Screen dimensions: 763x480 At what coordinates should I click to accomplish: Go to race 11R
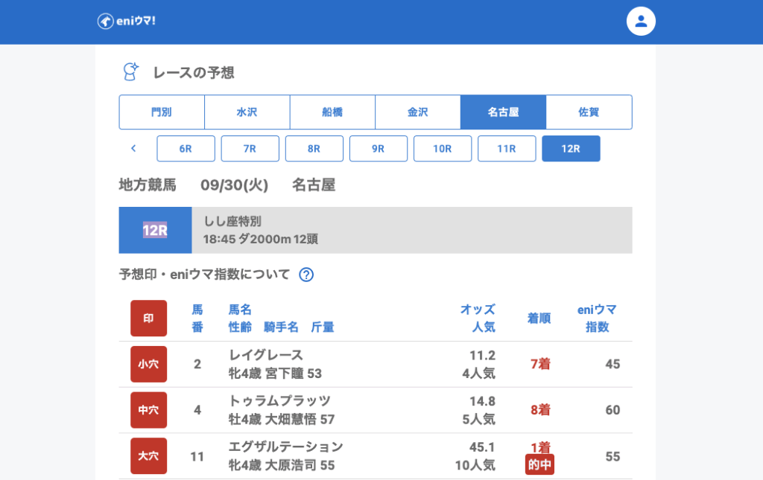pyautogui.click(x=506, y=149)
